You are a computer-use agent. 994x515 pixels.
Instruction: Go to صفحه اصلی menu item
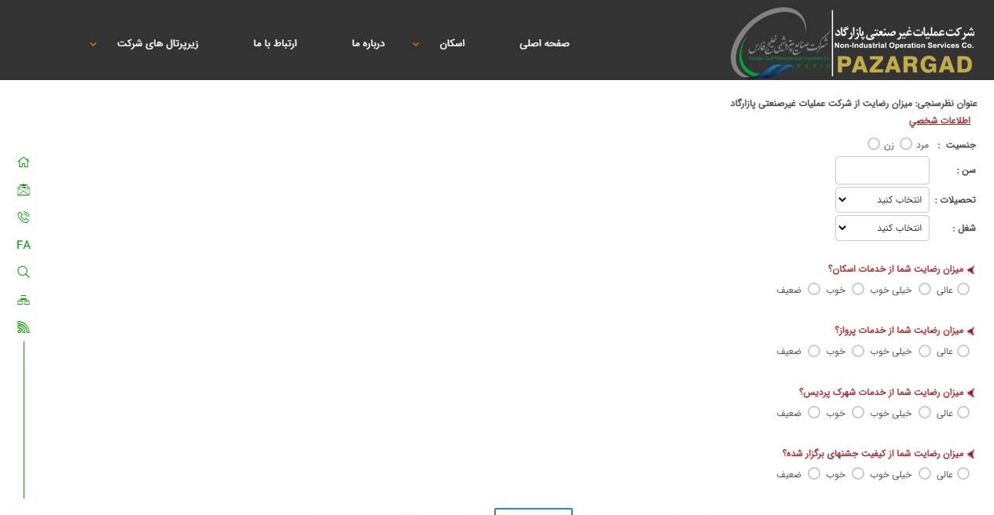pos(545,43)
